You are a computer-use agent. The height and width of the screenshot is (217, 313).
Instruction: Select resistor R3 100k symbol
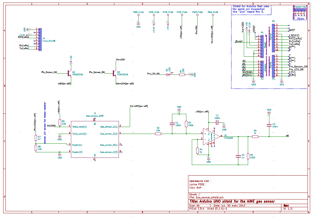click(186, 124)
